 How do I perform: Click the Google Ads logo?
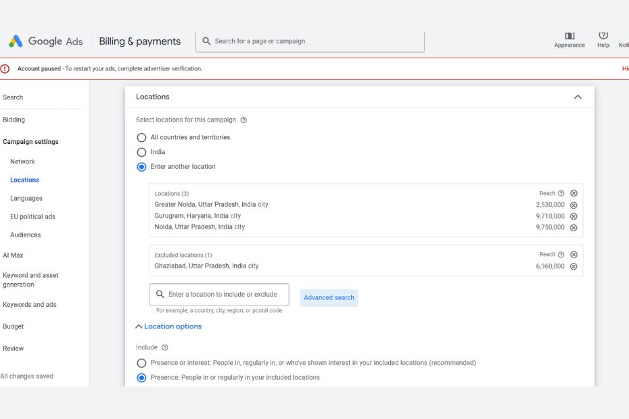pyautogui.click(x=45, y=41)
